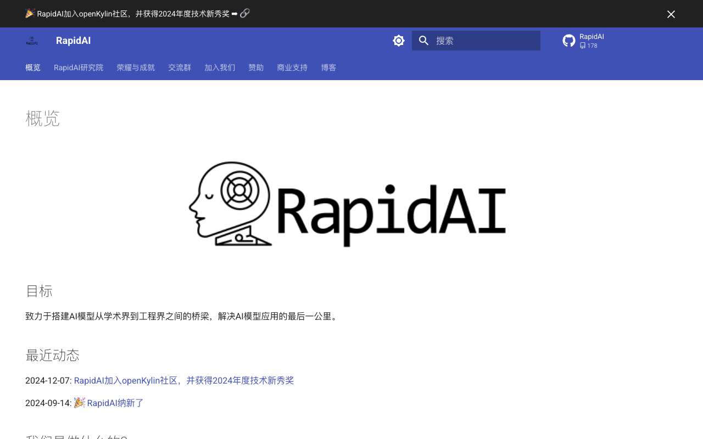
Task: Open the 博客 tab
Action: click(x=328, y=67)
